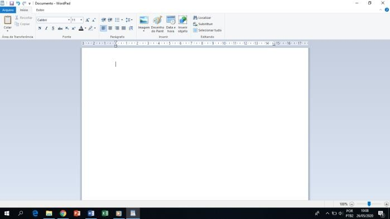Expand the Imagem dropdown arrow
Image resolution: width=390 pixels, height=219 pixels.
click(x=144, y=31)
